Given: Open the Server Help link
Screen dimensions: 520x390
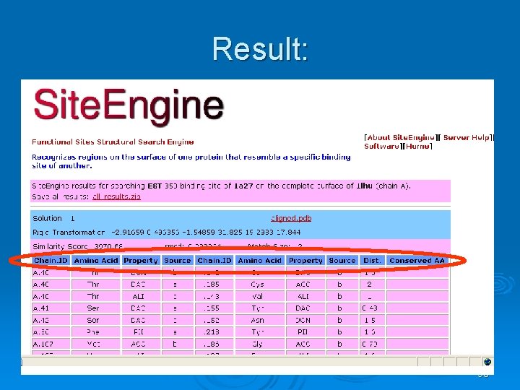Looking at the screenshot, I should (x=467, y=138).
